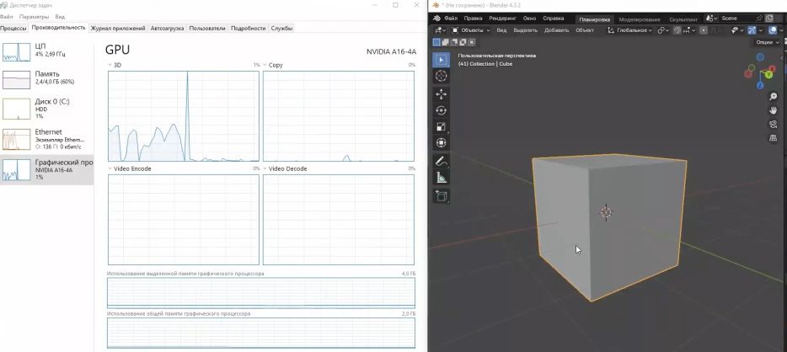The height and width of the screenshot is (352, 787).
Task: Switch to the Подробности tab
Action: coord(248,28)
